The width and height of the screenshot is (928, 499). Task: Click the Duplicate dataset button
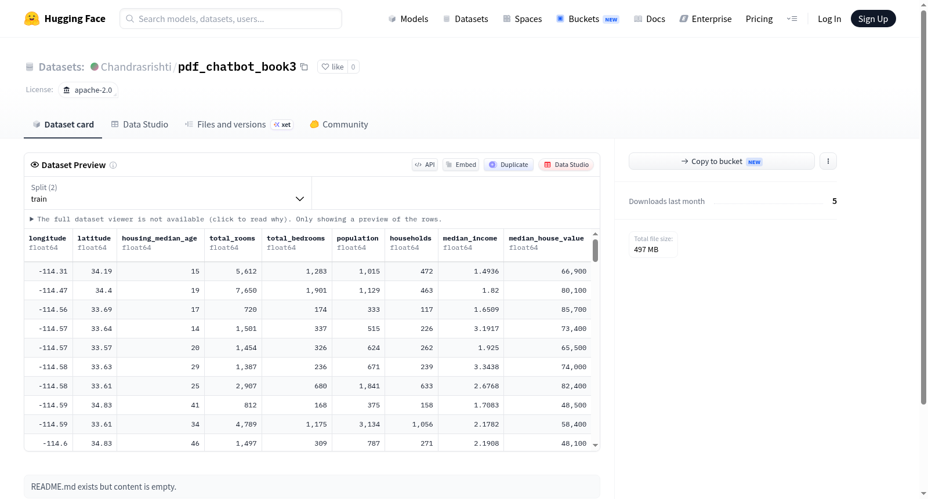[509, 165]
